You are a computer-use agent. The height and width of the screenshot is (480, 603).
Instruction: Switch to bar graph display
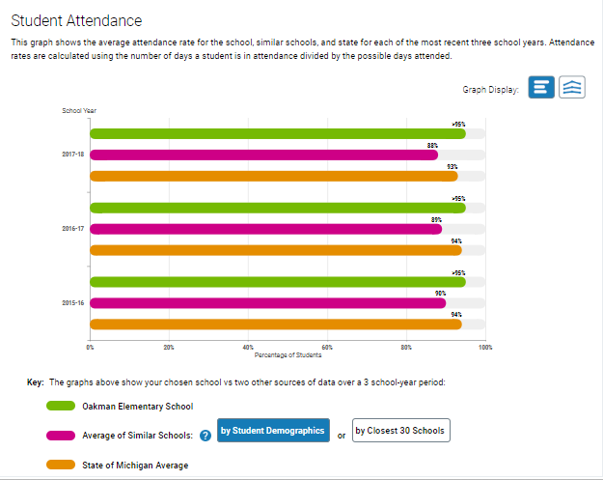tap(541, 87)
